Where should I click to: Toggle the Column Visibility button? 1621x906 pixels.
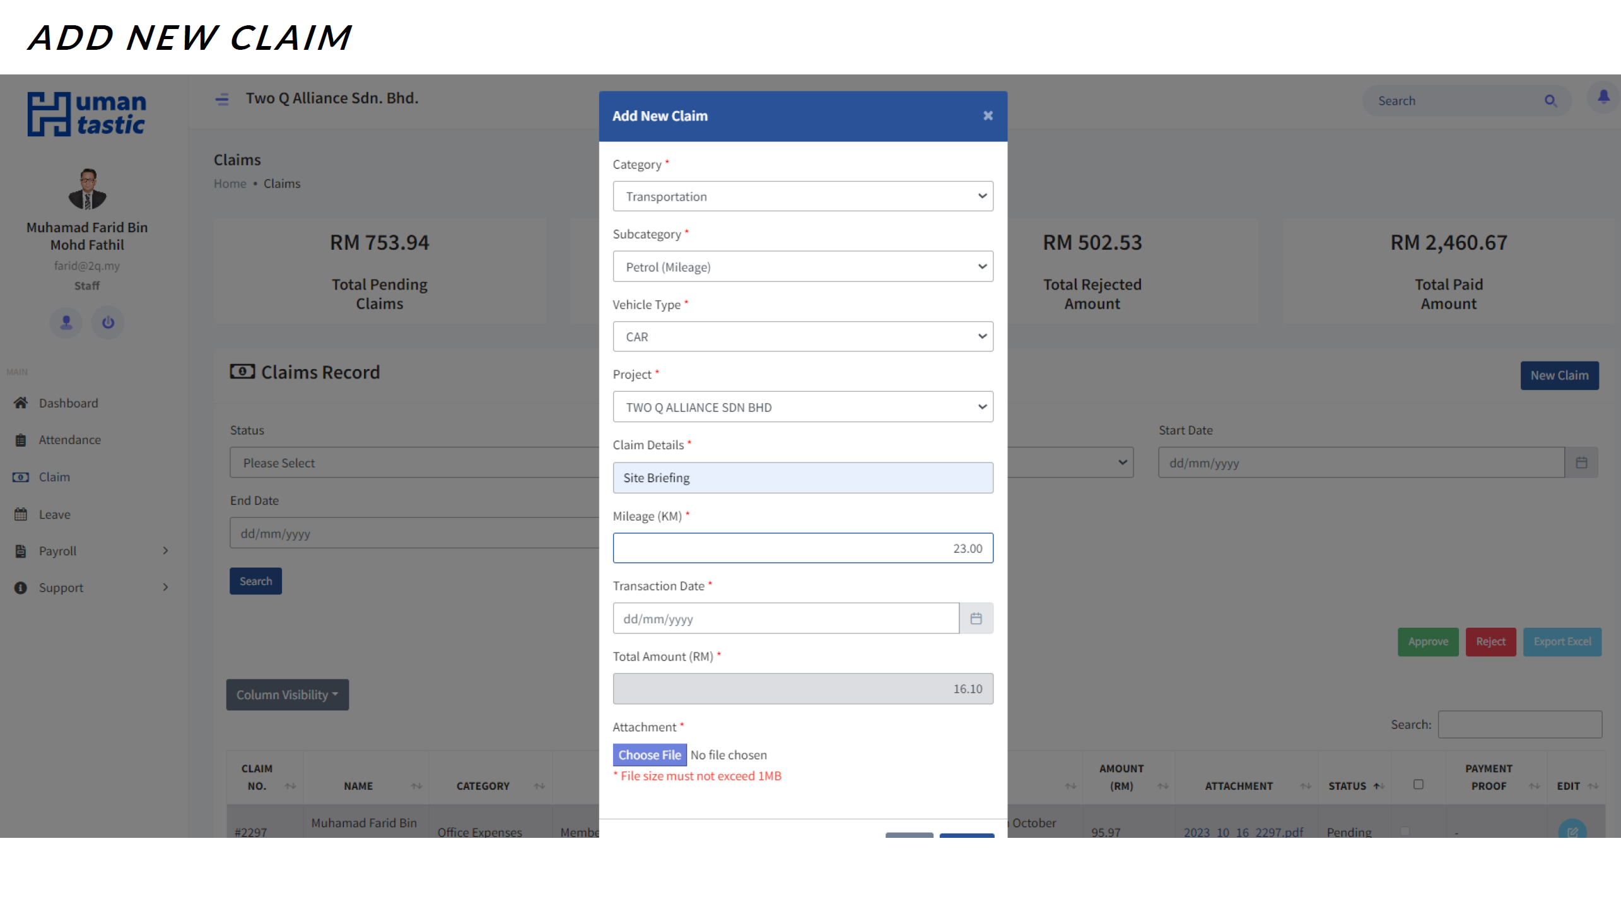[287, 693]
